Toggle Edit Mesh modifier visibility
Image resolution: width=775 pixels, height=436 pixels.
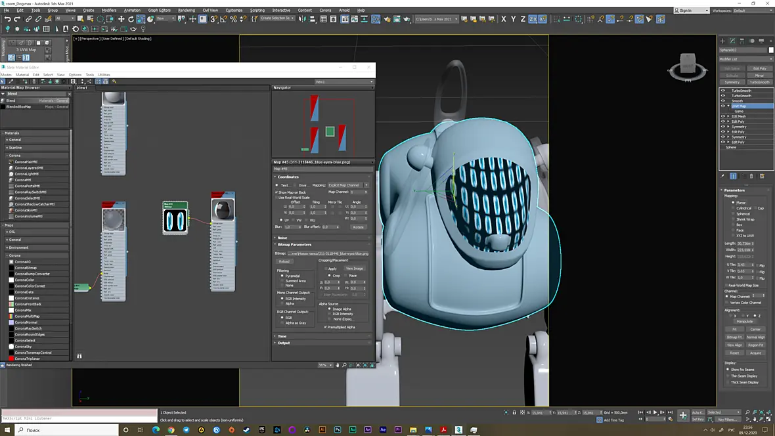[723, 116]
